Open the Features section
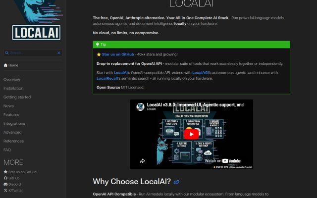 coord(11,114)
